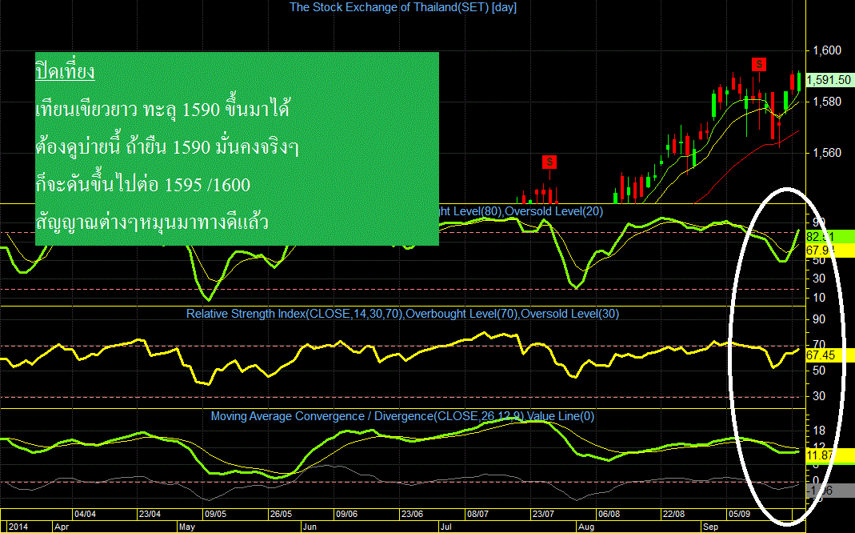
Task: Click the 09/05 date label
Action: click(215, 514)
